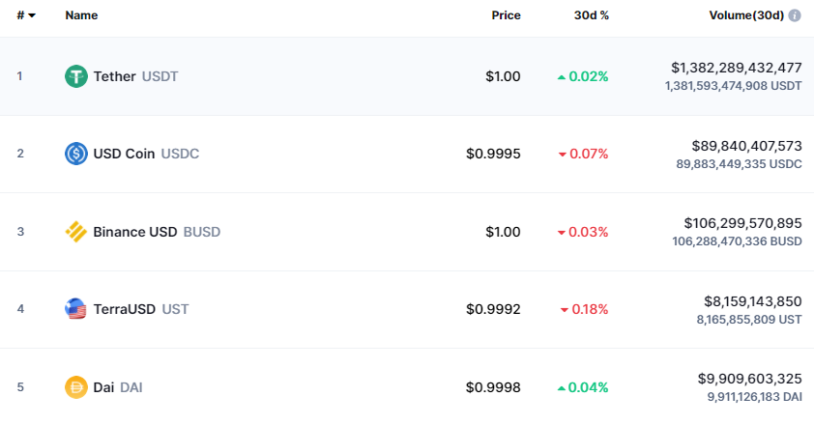The width and height of the screenshot is (814, 425).
Task: Sort the table by Price column
Action: click(x=507, y=15)
